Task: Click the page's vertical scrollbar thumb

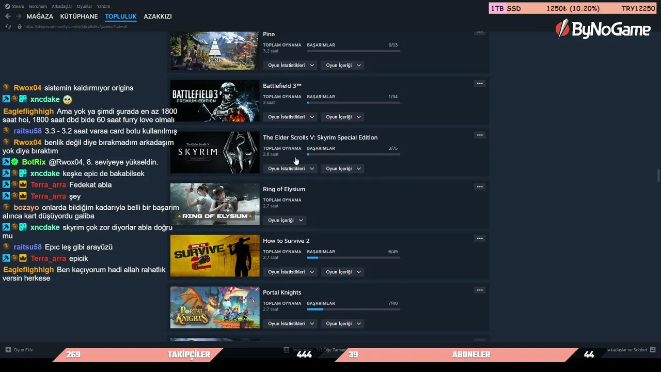Action: click(658, 175)
